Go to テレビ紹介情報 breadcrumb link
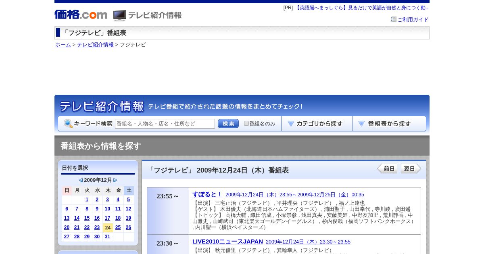This screenshot has height=254, width=484. tap(95, 45)
